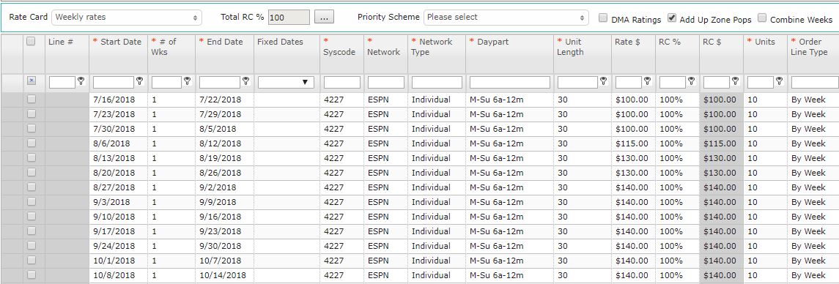This screenshot has height=284, width=839.
Task: Click the Network Type filter text box
Action: tap(437, 82)
